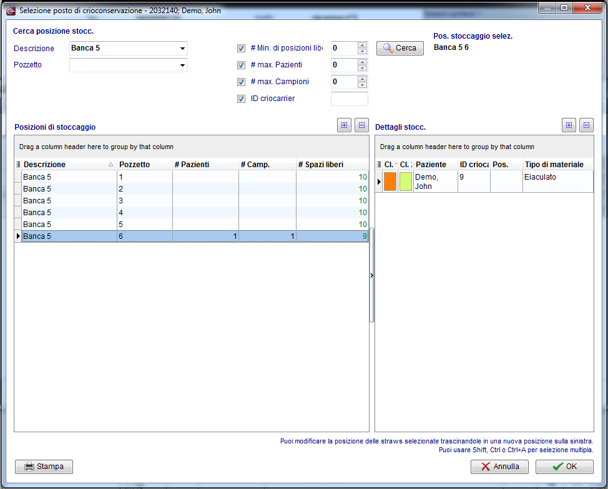This screenshot has height=489, width=608.
Task: Click the Min. di posizioni libere number field
Action: click(344, 49)
